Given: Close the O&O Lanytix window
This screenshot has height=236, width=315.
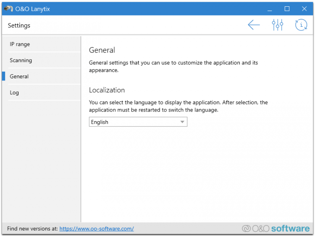Looking at the screenshot, I should coord(304,9).
